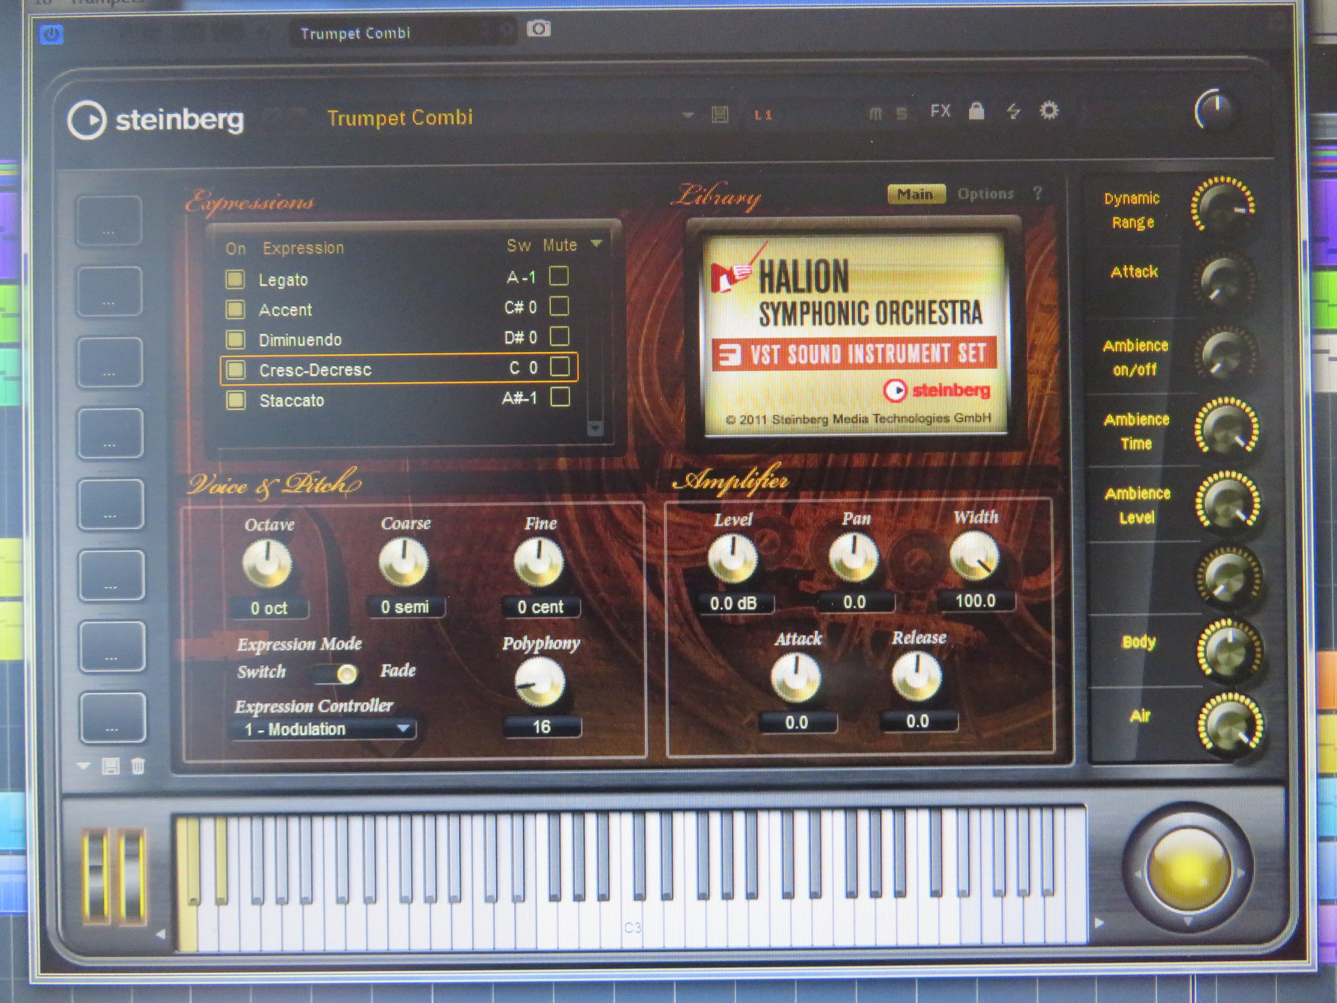Click the solo 's' icon in header

902,114
